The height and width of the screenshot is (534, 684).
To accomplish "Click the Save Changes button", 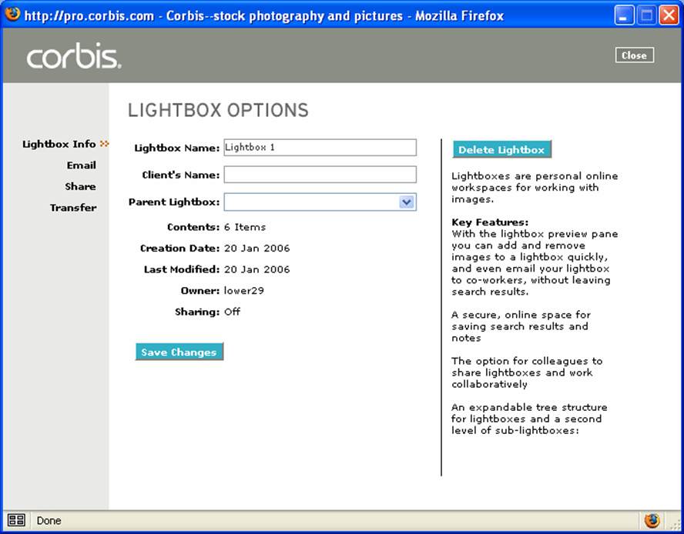I will point(179,352).
